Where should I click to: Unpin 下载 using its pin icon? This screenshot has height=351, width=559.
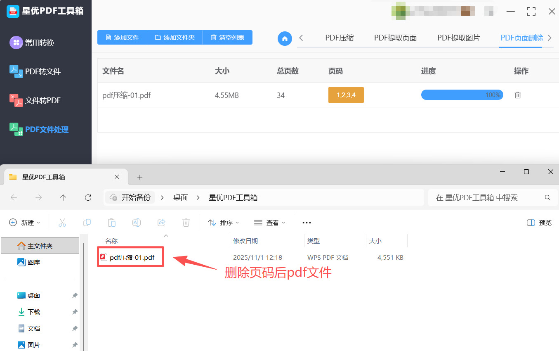coord(75,312)
